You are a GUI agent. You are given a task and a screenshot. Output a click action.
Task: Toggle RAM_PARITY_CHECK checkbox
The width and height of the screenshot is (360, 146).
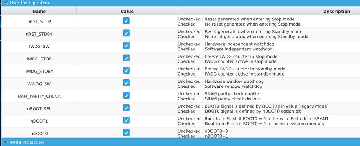click(126, 95)
